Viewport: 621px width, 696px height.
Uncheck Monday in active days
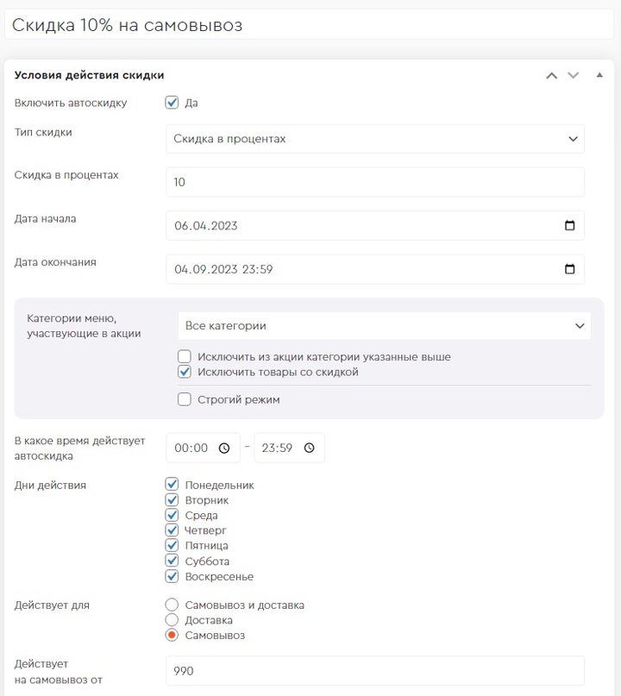coord(172,485)
